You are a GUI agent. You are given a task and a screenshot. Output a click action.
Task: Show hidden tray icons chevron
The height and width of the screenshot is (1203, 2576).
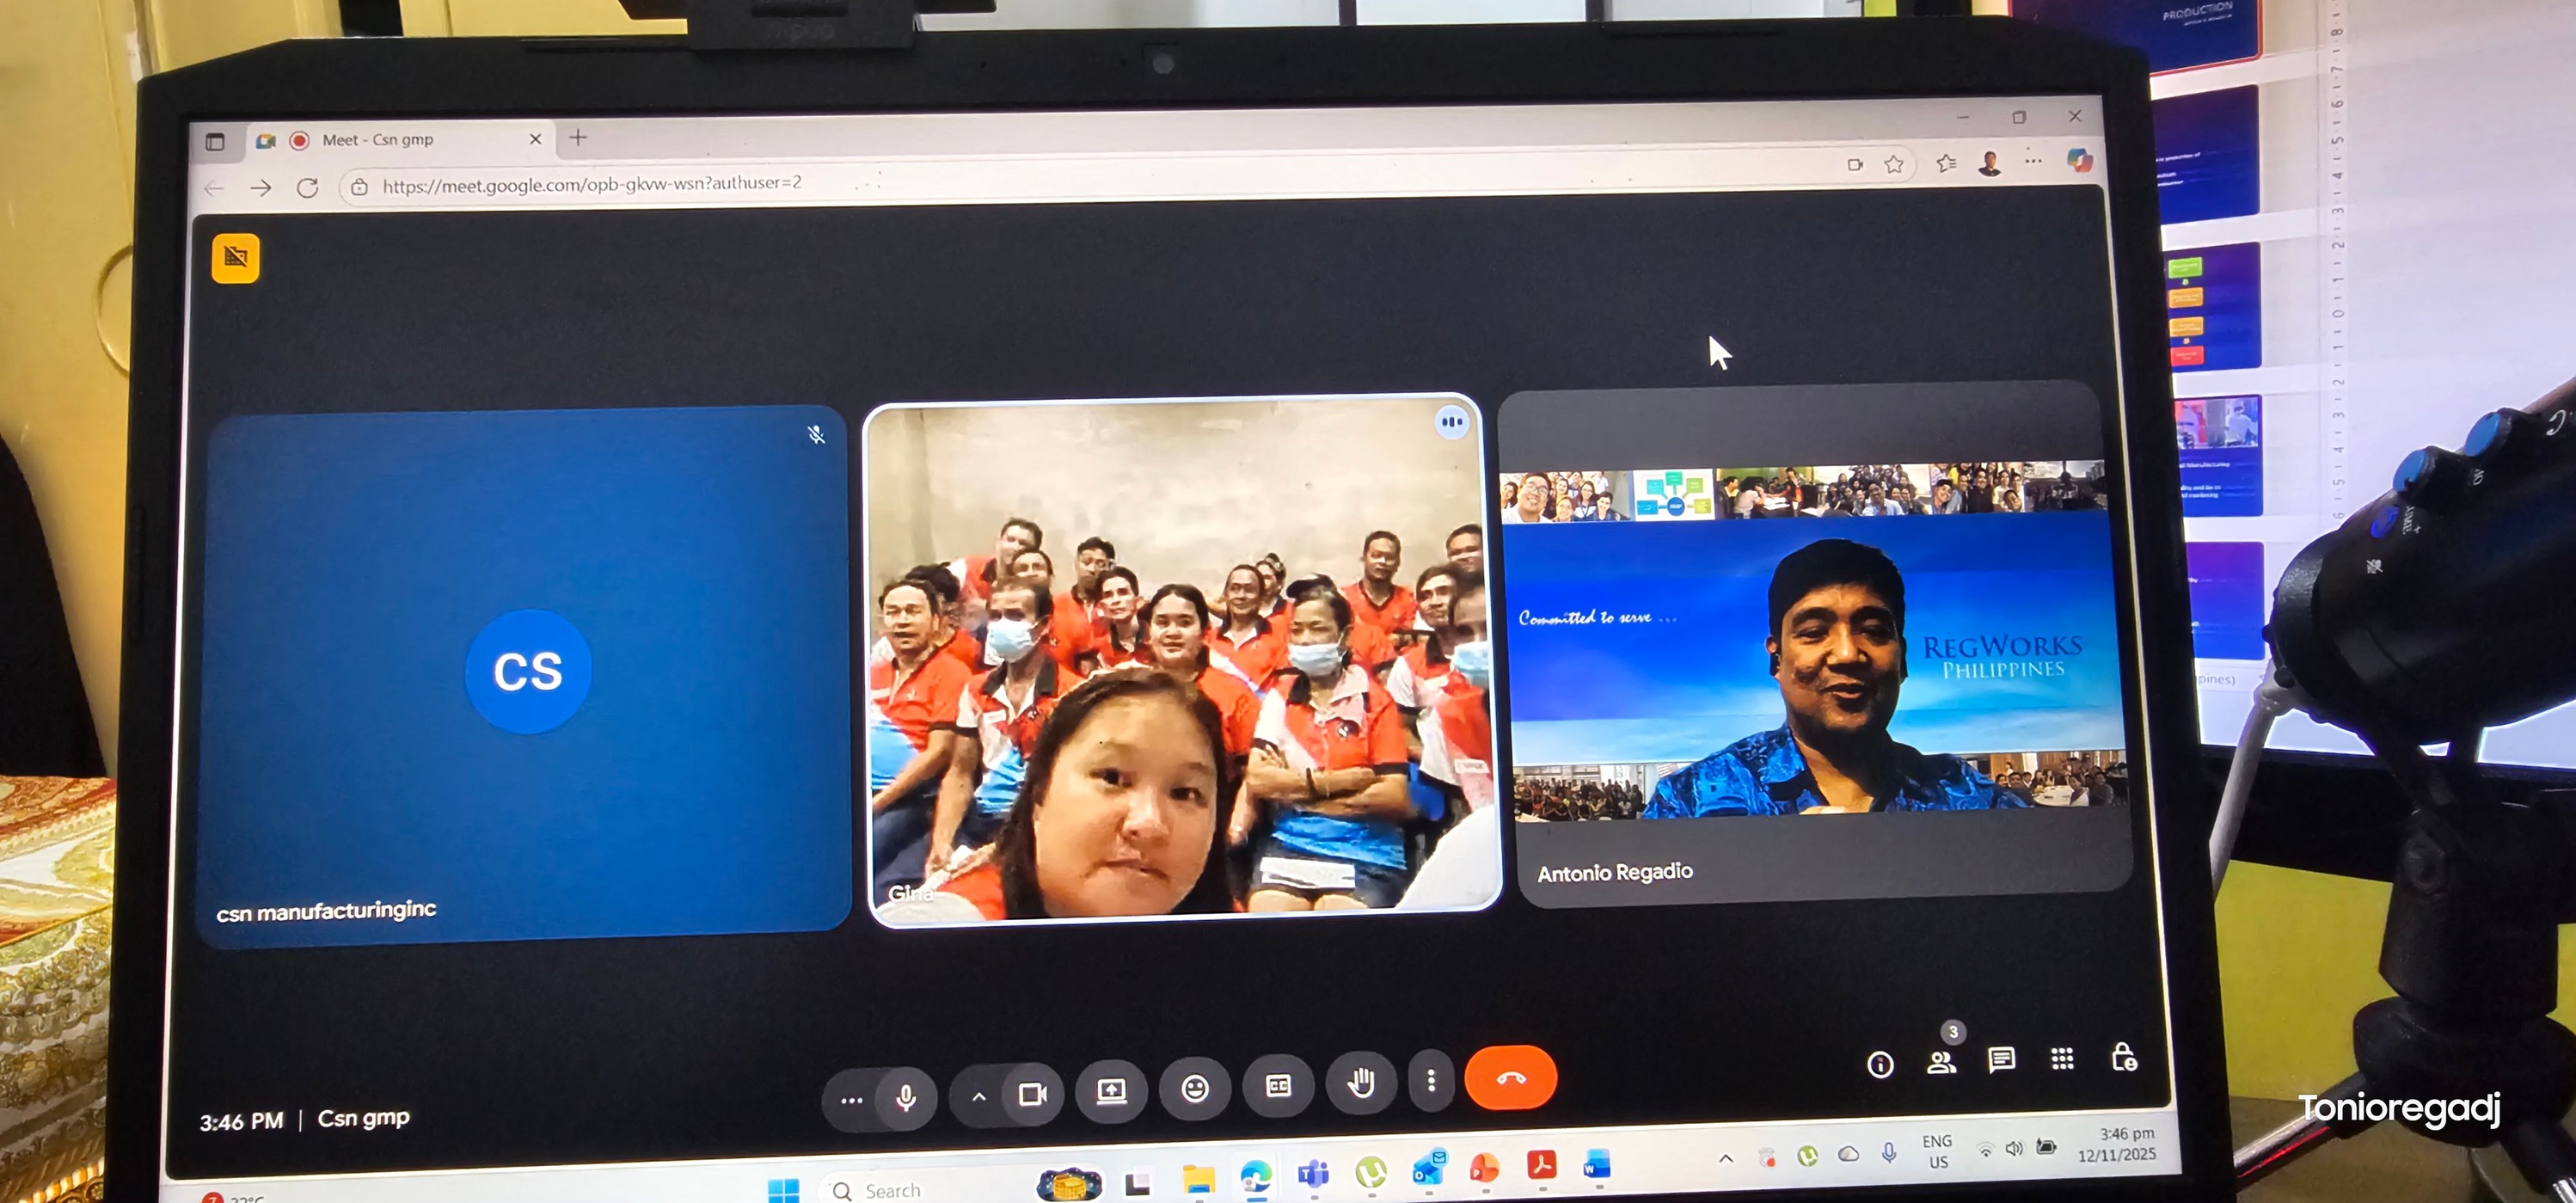[1725, 1158]
